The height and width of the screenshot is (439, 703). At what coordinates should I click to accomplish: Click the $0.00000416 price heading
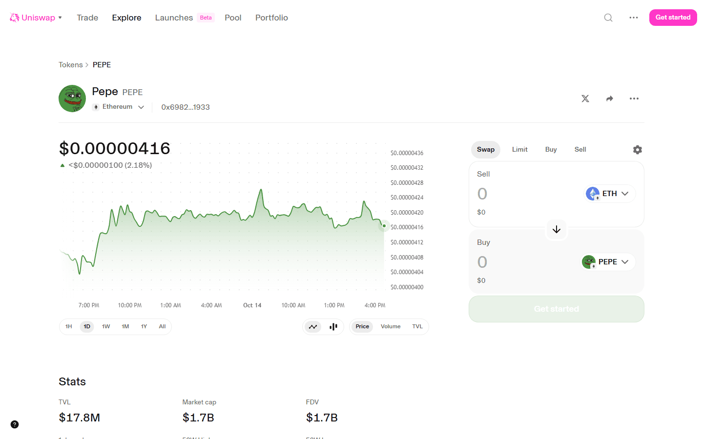click(x=115, y=148)
